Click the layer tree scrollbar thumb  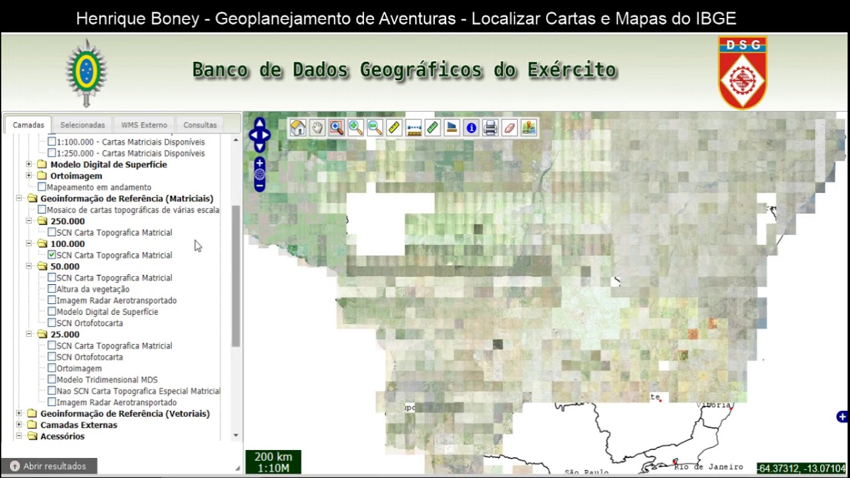tap(236, 276)
